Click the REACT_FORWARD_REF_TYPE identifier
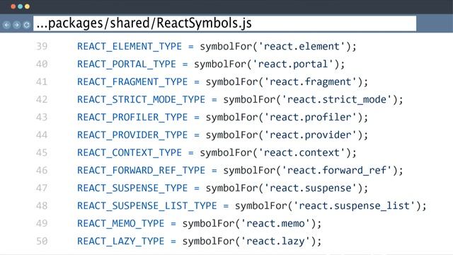This screenshot has height=255, width=453. coord(142,171)
